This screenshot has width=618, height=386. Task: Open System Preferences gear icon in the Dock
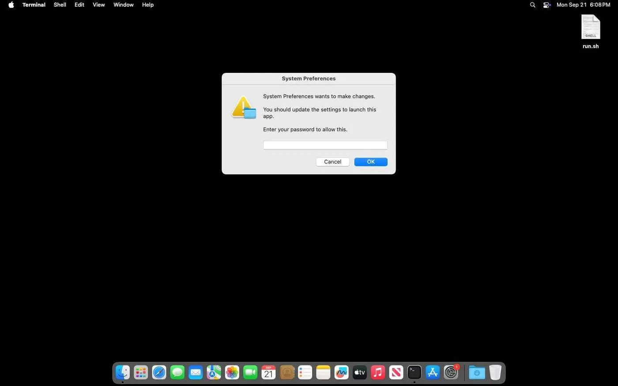click(x=451, y=373)
